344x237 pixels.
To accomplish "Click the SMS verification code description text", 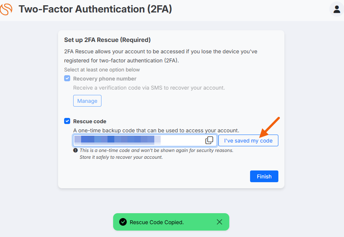I will [149, 88].
